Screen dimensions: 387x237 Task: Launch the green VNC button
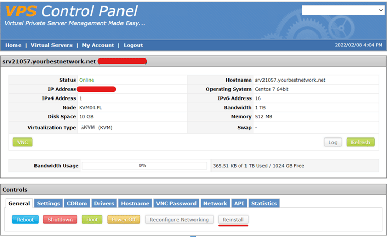pyautogui.click(x=23, y=142)
